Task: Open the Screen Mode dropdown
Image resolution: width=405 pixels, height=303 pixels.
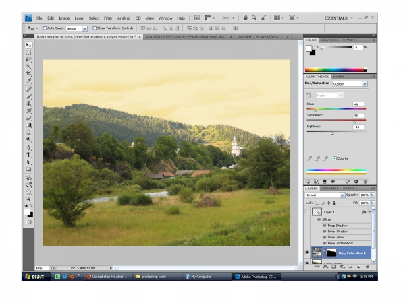Action: coord(294,18)
